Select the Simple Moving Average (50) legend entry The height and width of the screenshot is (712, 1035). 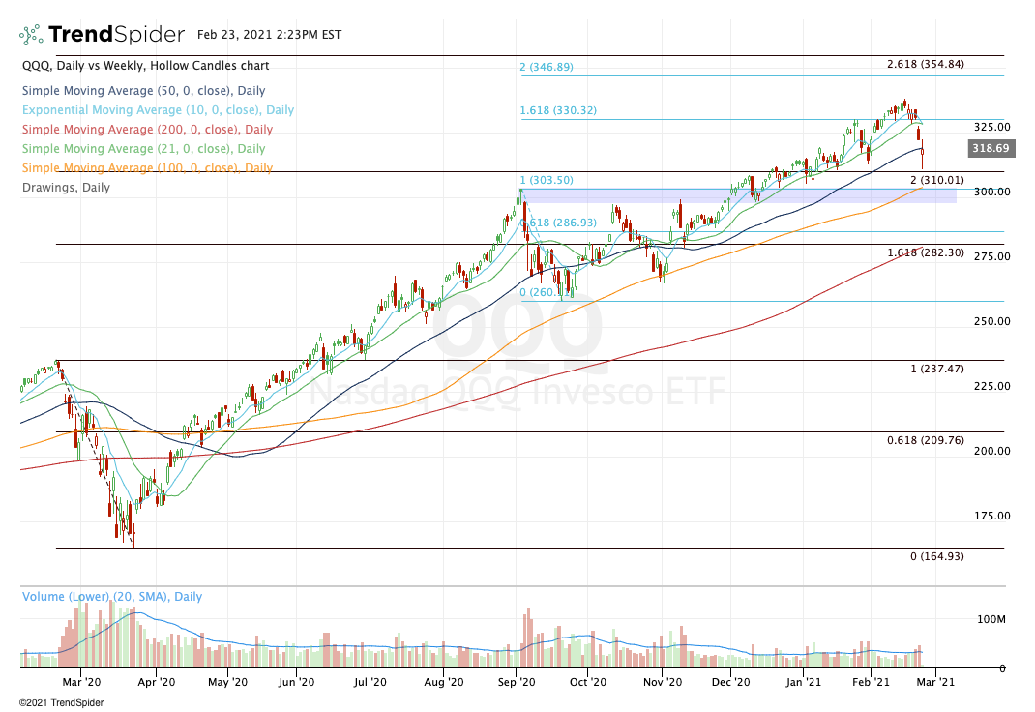click(x=144, y=90)
